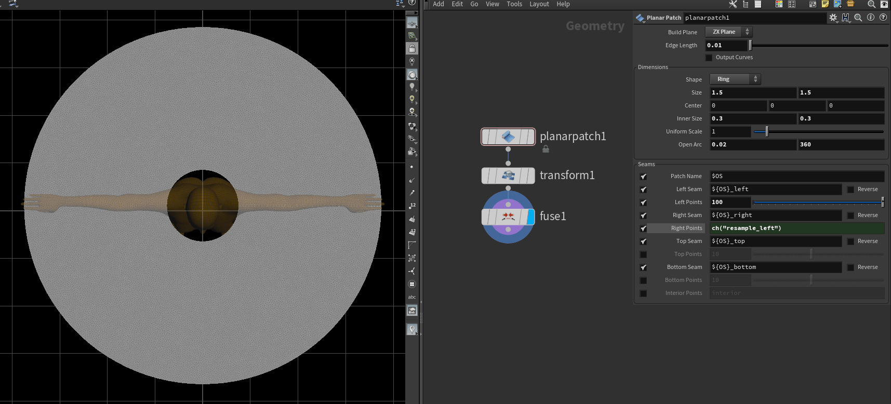The height and width of the screenshot is (404, 891).
Task: Open the Build Plane ZX Plane dropdown
Action: 728,32
